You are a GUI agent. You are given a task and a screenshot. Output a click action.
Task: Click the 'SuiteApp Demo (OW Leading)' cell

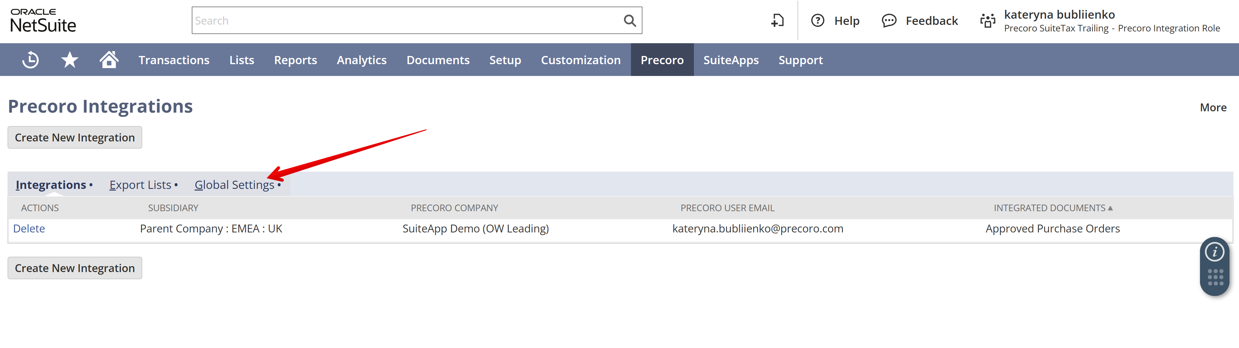[x=475, y=228]
